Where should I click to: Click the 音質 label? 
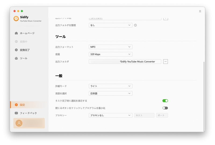click(58, 54)
